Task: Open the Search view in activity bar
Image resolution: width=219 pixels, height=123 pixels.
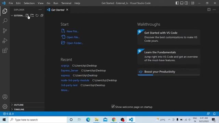Action: coord(5,21)
